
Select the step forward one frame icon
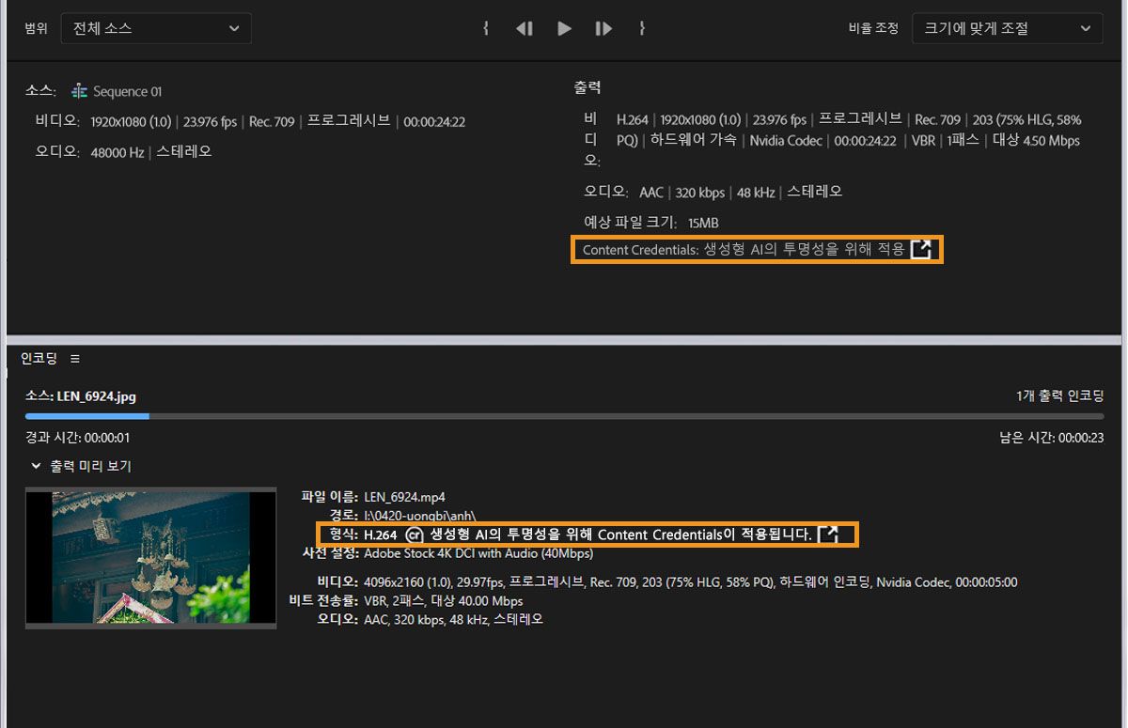[603, 28]
